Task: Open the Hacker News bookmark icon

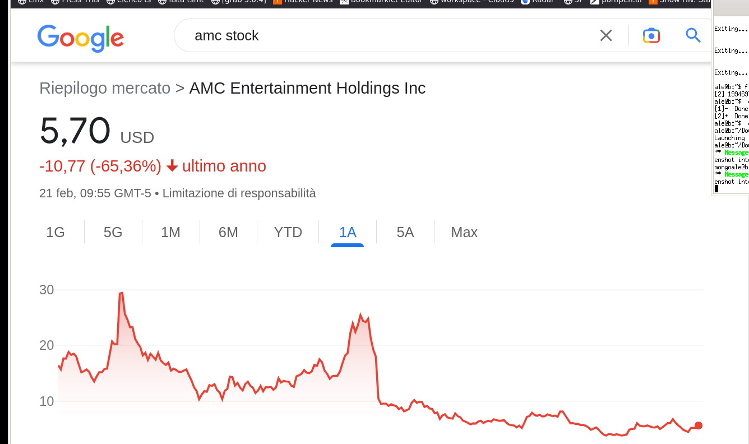Action: coord(278,2)
